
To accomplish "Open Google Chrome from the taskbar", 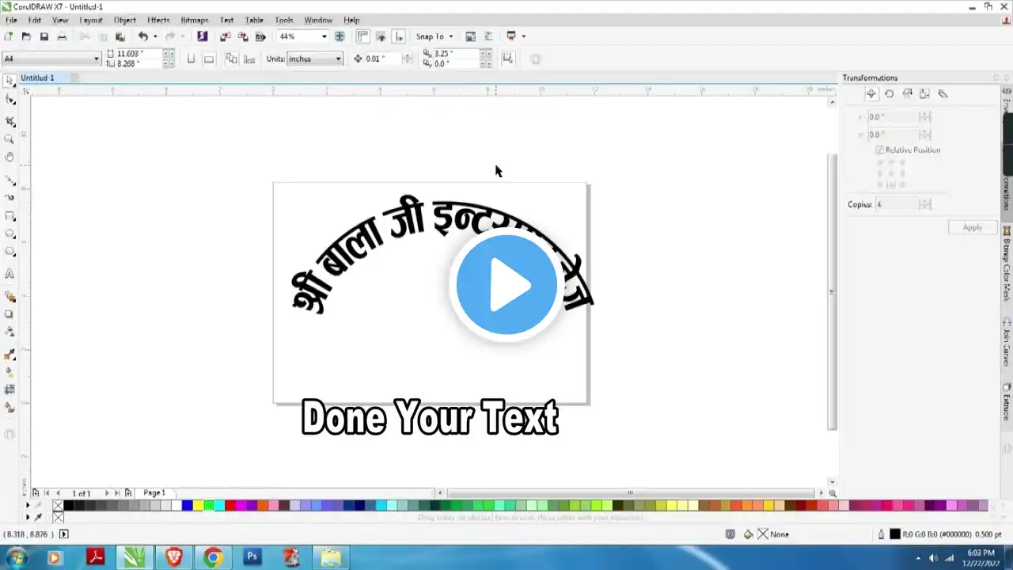I will [213, 557].
